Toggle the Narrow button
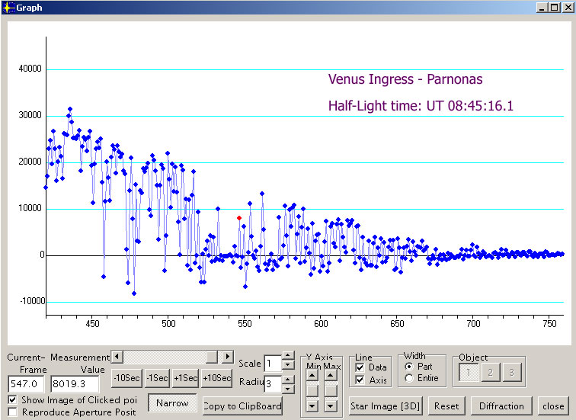 point(172,402)
